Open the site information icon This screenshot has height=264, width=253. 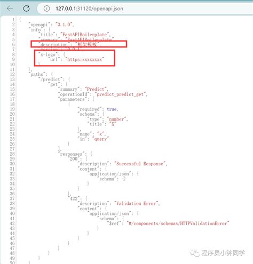46,9
